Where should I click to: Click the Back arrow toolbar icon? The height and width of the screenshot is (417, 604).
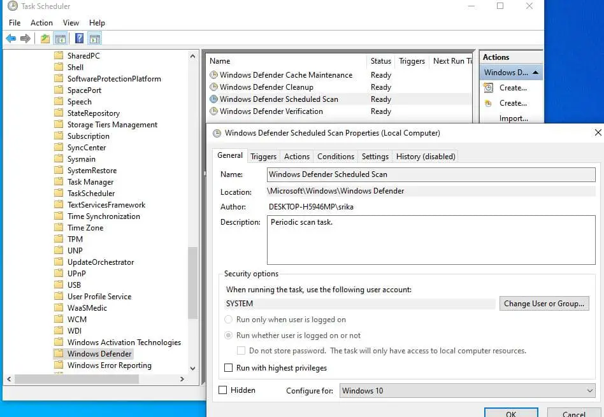point(11,39)
